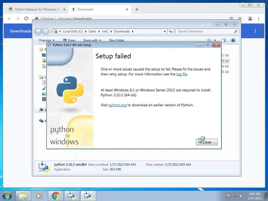Click the Explorer search magnifier icon
Screen dimensions: 268x201
236,31
